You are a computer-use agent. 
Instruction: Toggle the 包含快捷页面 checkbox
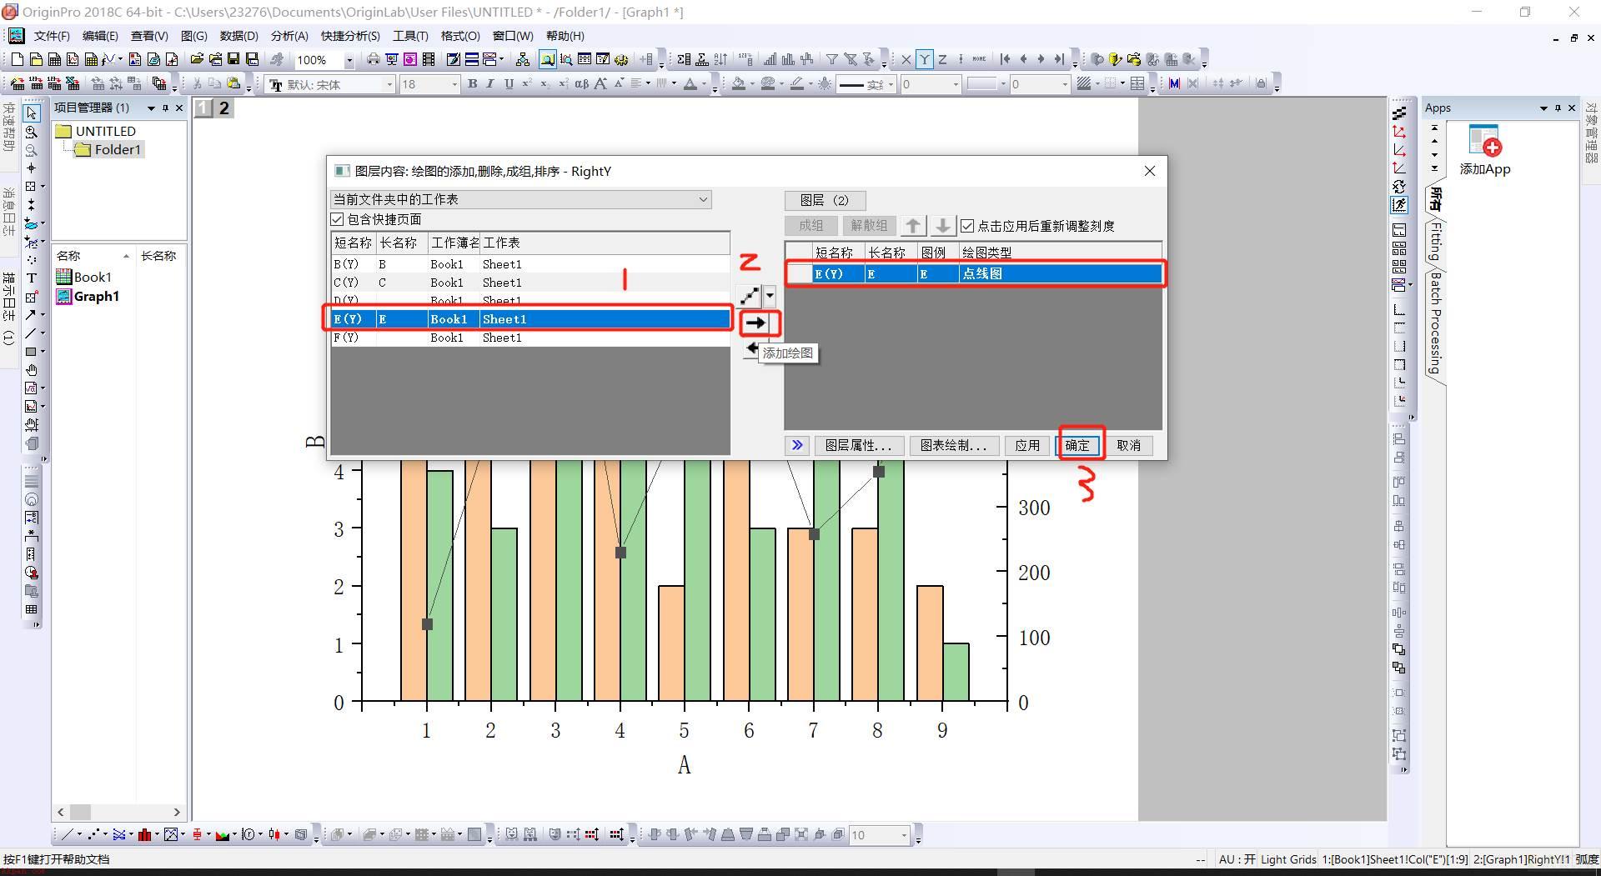coord(338,219)
